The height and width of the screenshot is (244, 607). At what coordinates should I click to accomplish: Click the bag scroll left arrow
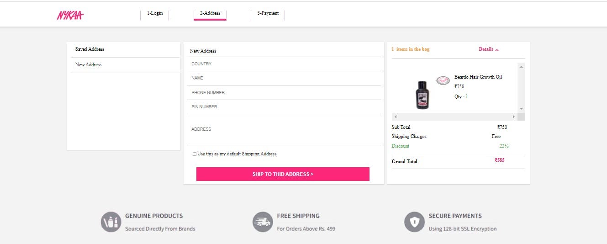pos(396,117)
